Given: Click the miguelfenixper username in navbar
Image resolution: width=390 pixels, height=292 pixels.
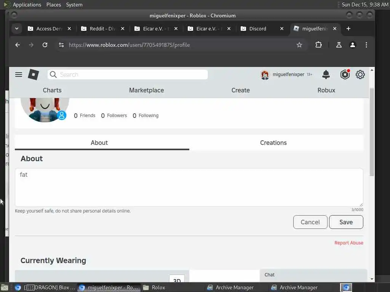Looking at the screenshot, I should (288, 75).
